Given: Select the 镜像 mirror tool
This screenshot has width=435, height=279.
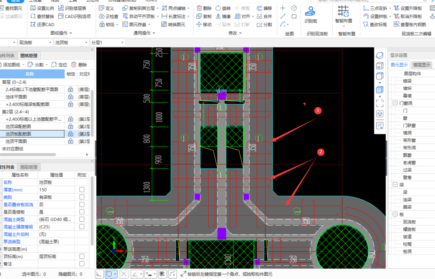Looking at the screenshot, I should [223, 16].
